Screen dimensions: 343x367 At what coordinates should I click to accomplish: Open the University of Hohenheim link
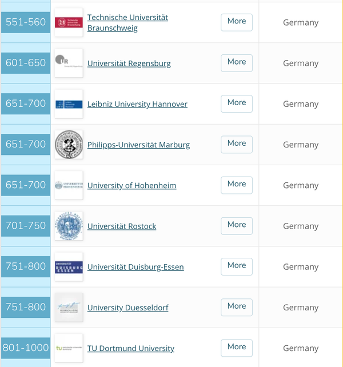point(131,185)
